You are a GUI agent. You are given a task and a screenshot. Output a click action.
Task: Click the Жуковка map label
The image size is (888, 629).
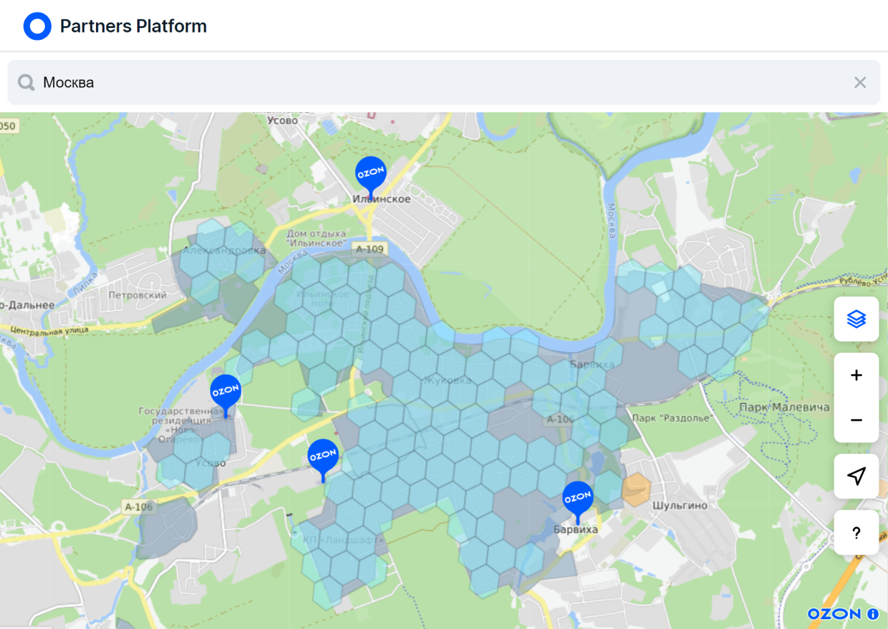point(448,380)
